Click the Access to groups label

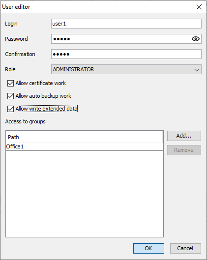tap(25, 121)
